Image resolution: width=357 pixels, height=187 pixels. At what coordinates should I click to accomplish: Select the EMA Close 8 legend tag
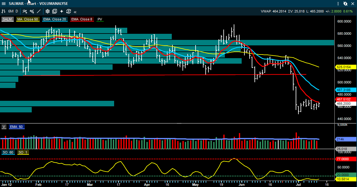pos(82,19)
